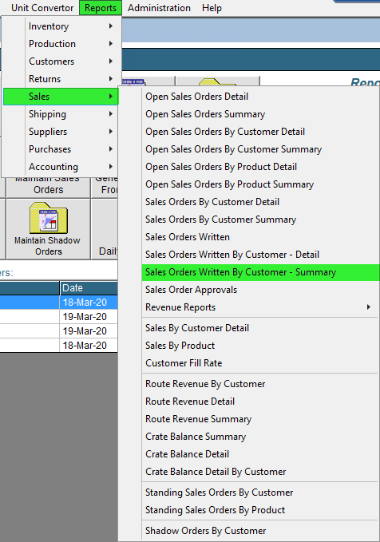
Task: Click arrow next to Suppliers
Action: point(111,132)
